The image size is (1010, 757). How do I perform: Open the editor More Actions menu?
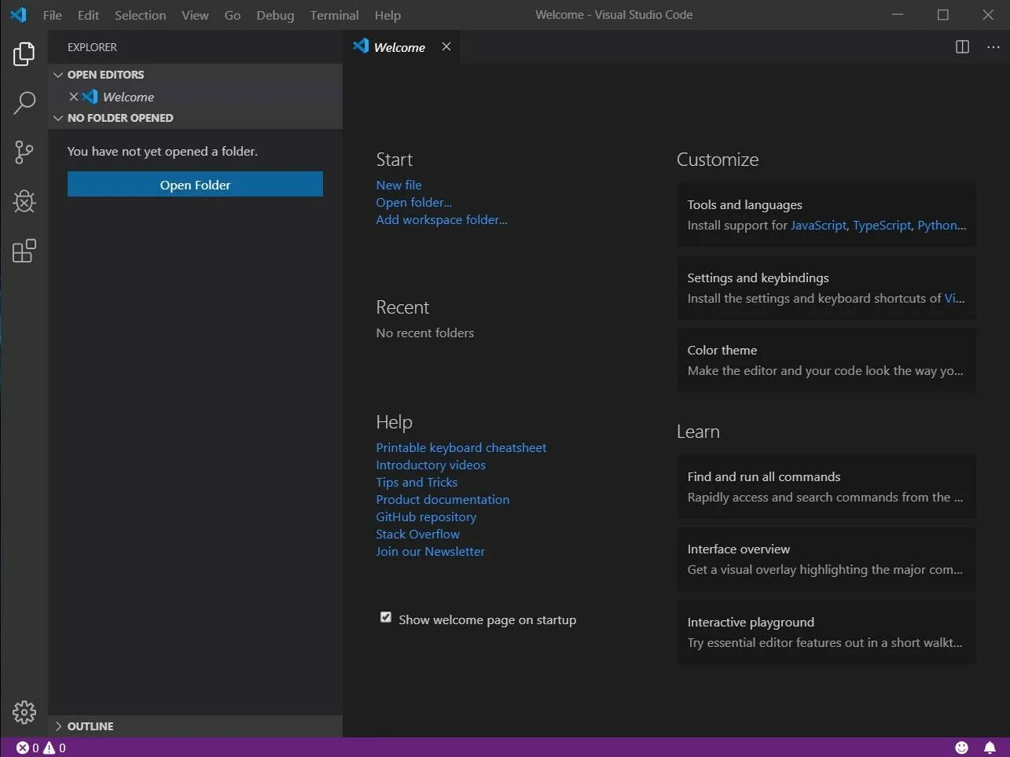point(993,47)
